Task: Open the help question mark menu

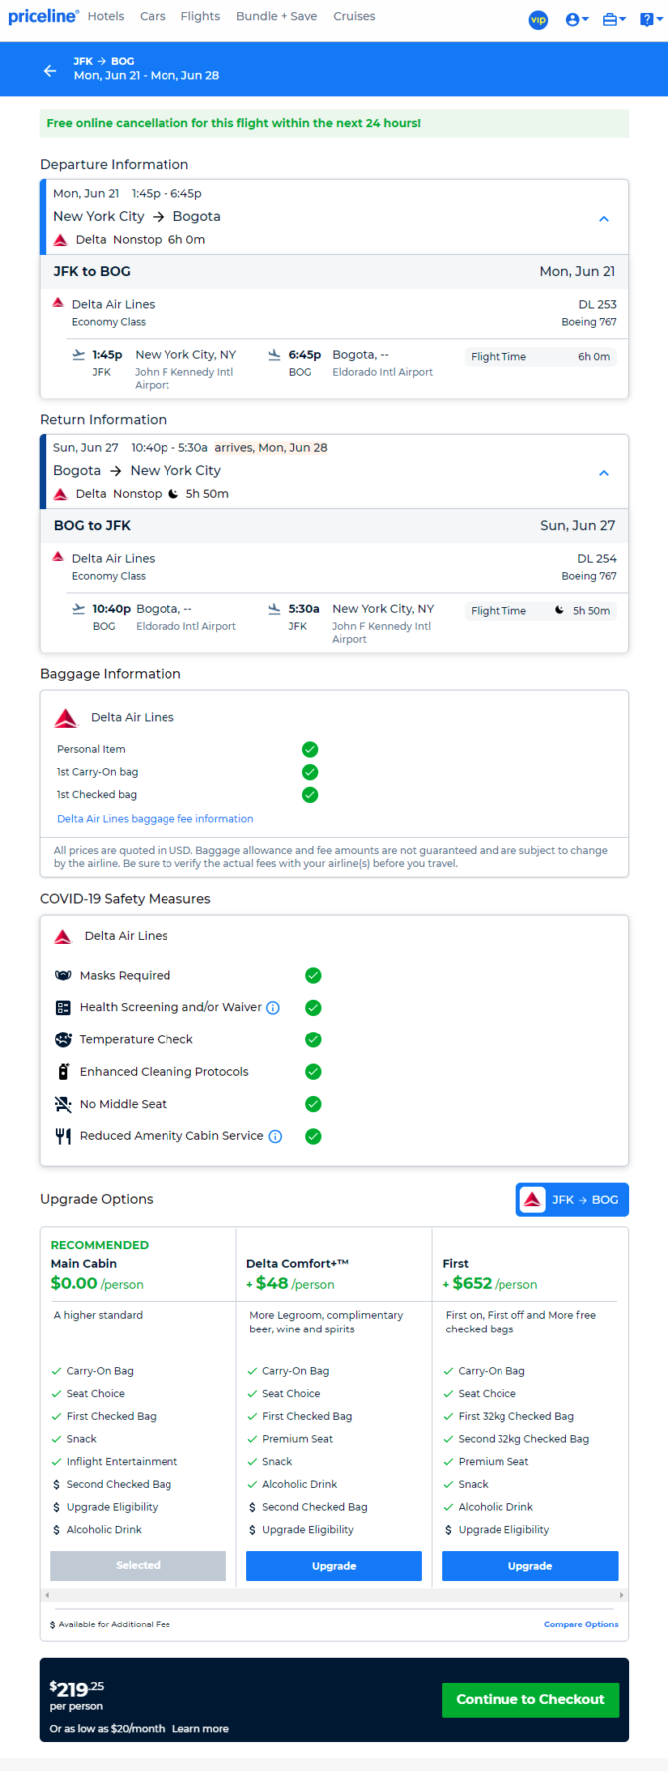Action: (x=648, y=19)
